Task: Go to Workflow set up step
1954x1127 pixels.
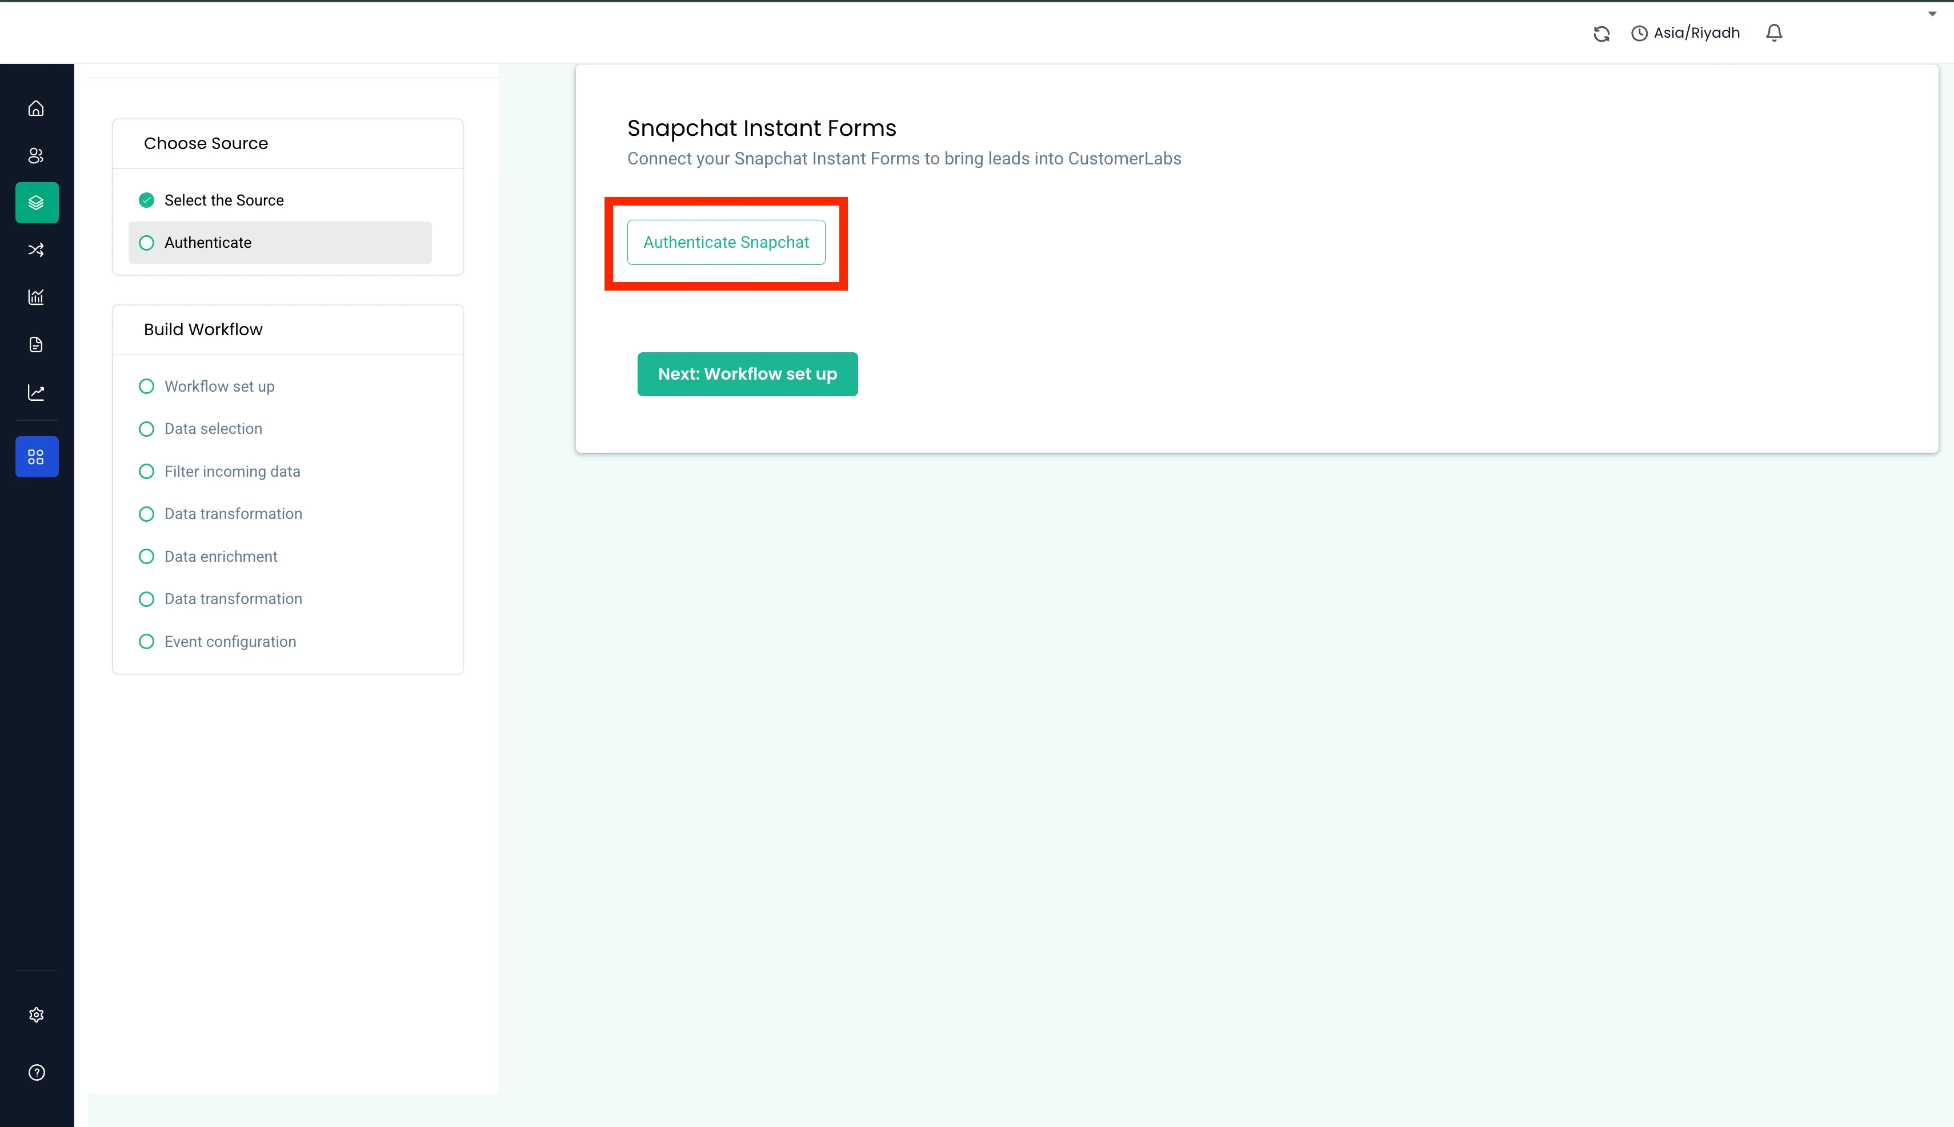Action: click(219, 387)
